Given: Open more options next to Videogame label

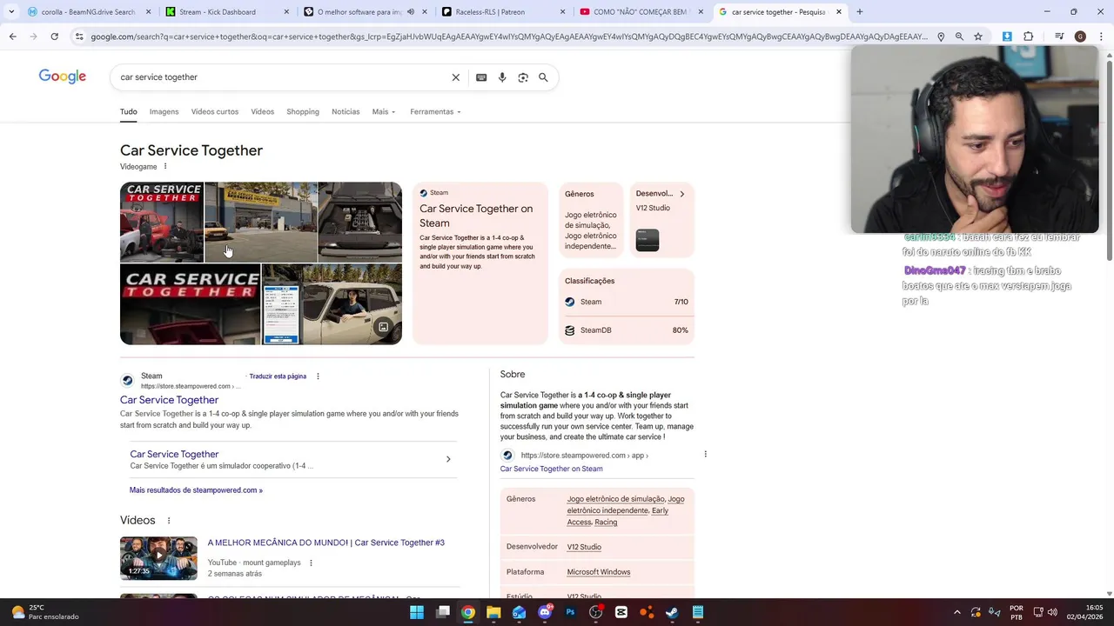Looking at the screenshot, I should pos(165,167).
